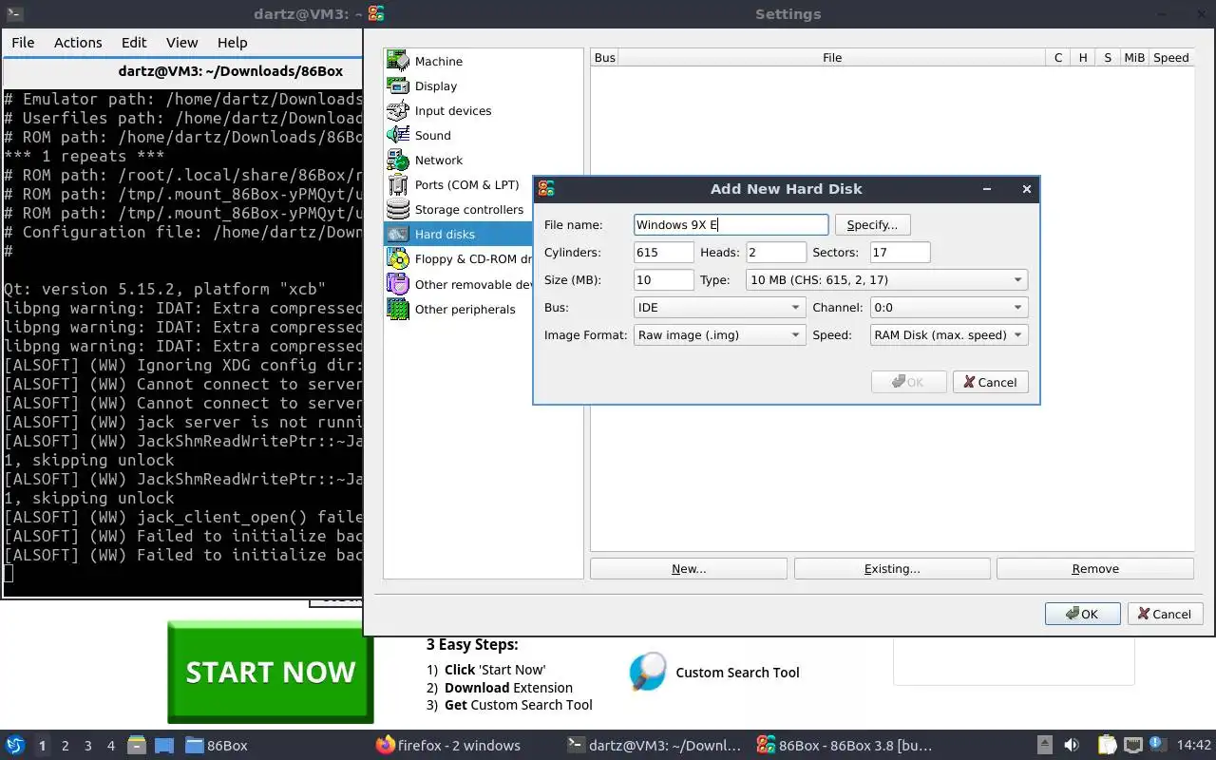Open the clipboard manager tray icon
The image size is (1216, 760).
click(x=1107, y=745)
